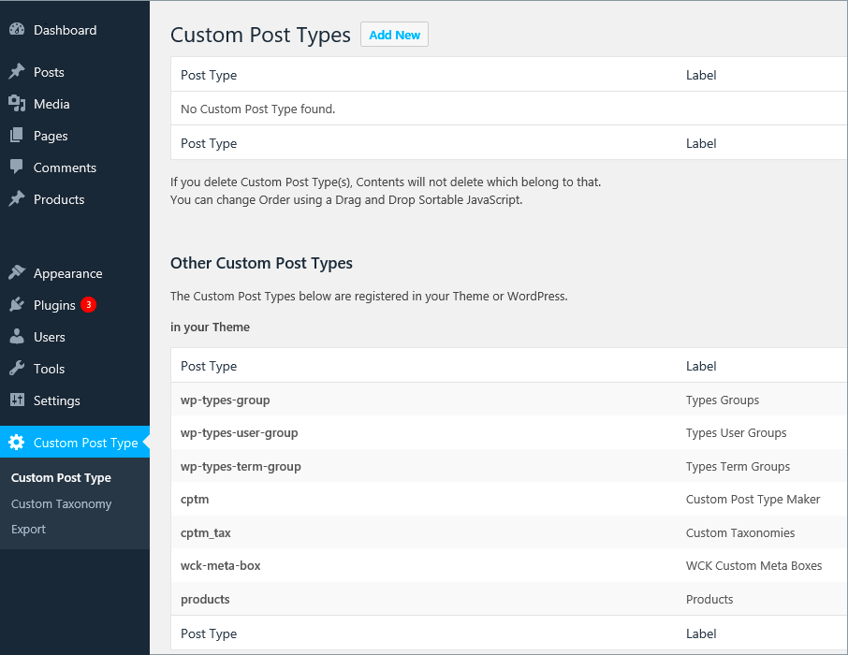Image resolution: width=848 pixels, height=655 pixels.
Task: Click the Products pushpin icon
Action: pyautogui.click(x=17, y=198)
